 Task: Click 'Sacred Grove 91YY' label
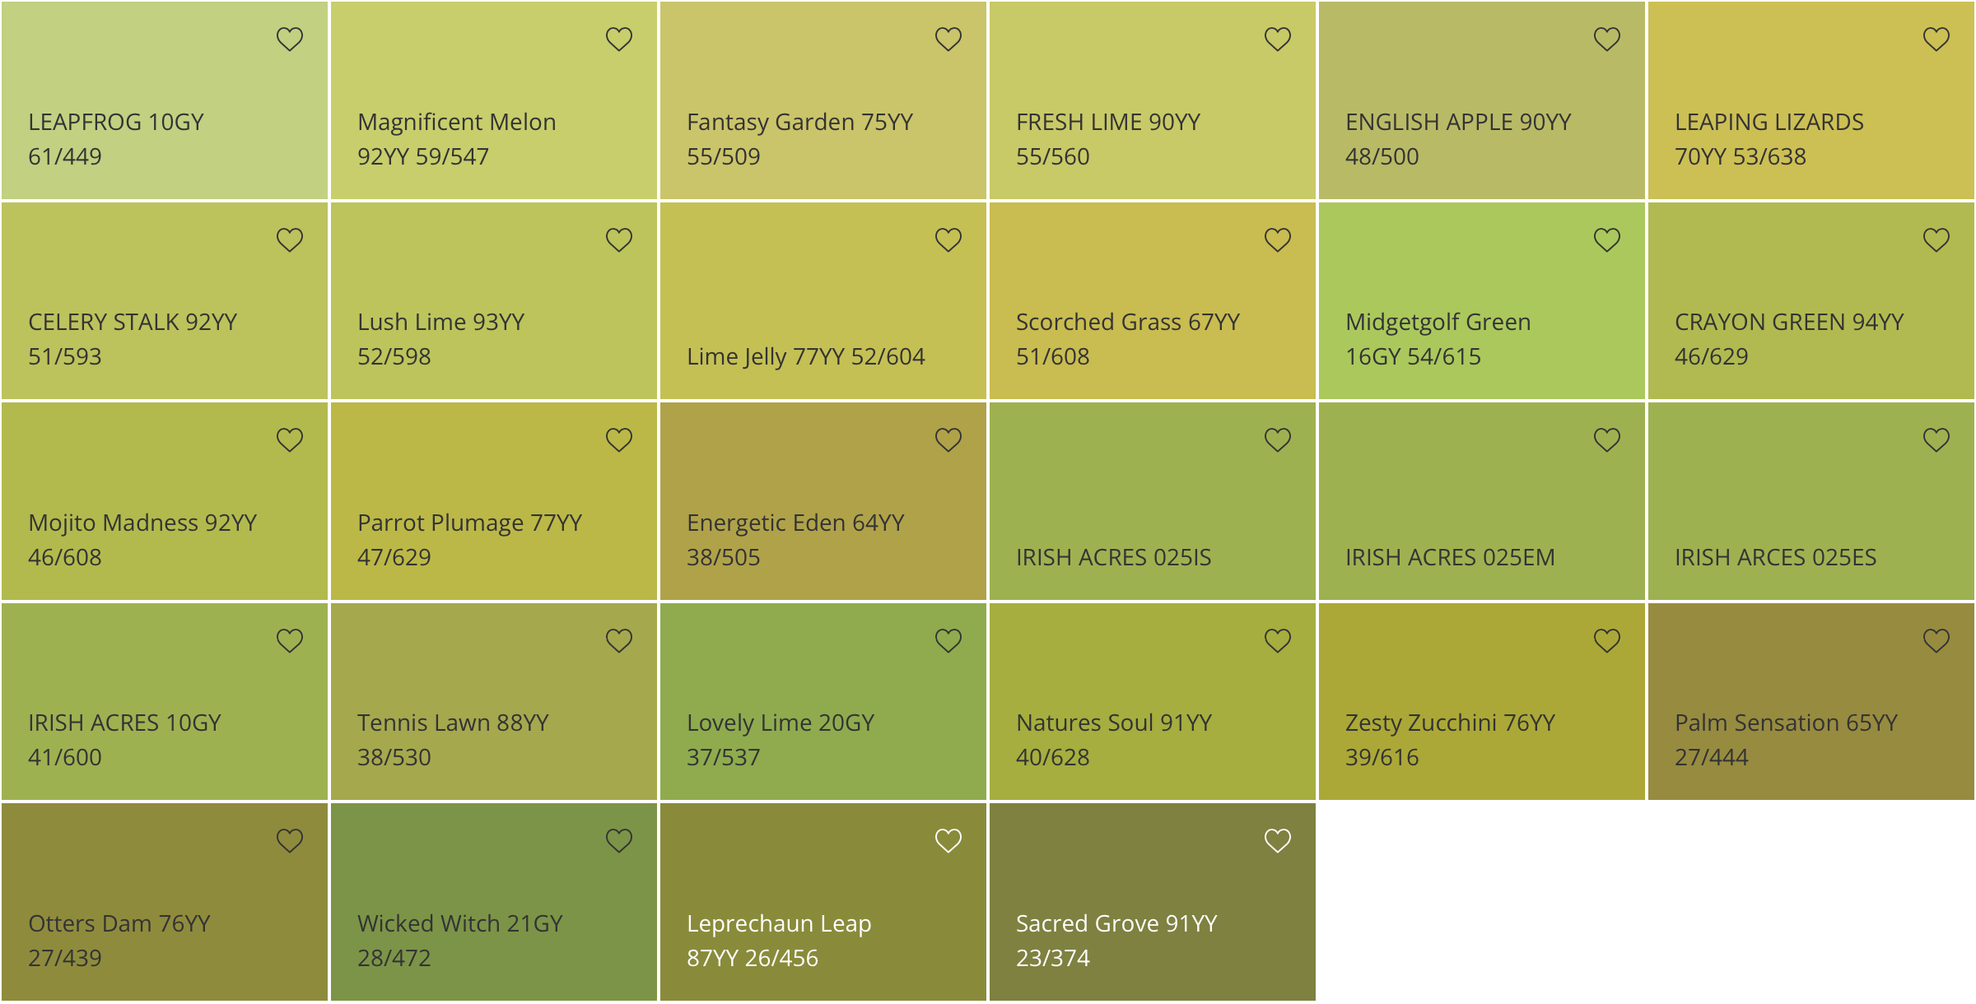pos(1116,924)
